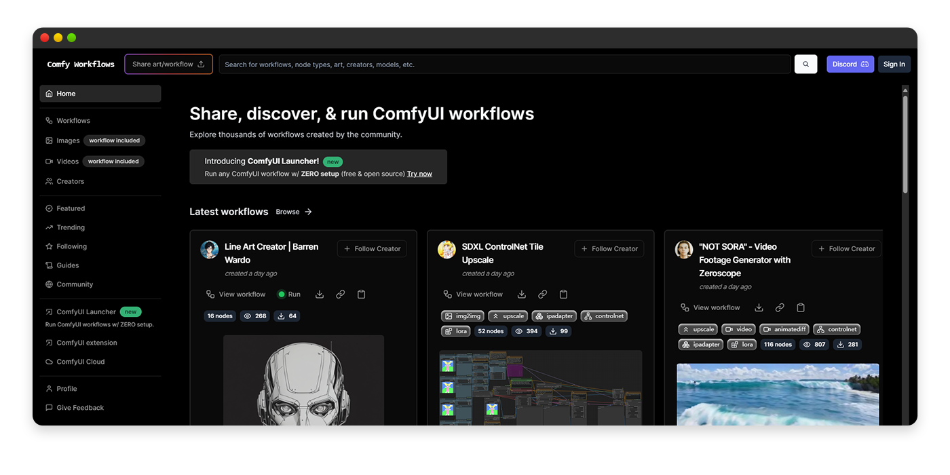Clipboard icon for SDXL ControlNet Tile Upscale

tap(564, 294)
